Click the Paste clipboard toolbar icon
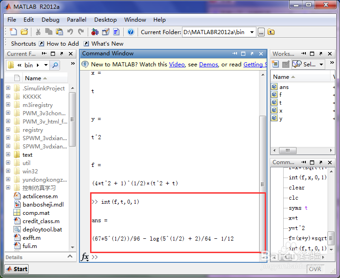Image resolution: width=340 pixels, height=278 pixels. click(x=60, y=32)
